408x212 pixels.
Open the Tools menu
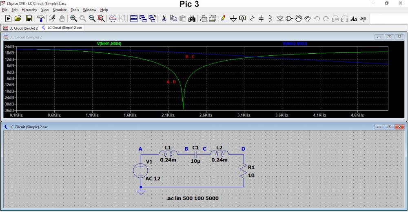(75, 10)
